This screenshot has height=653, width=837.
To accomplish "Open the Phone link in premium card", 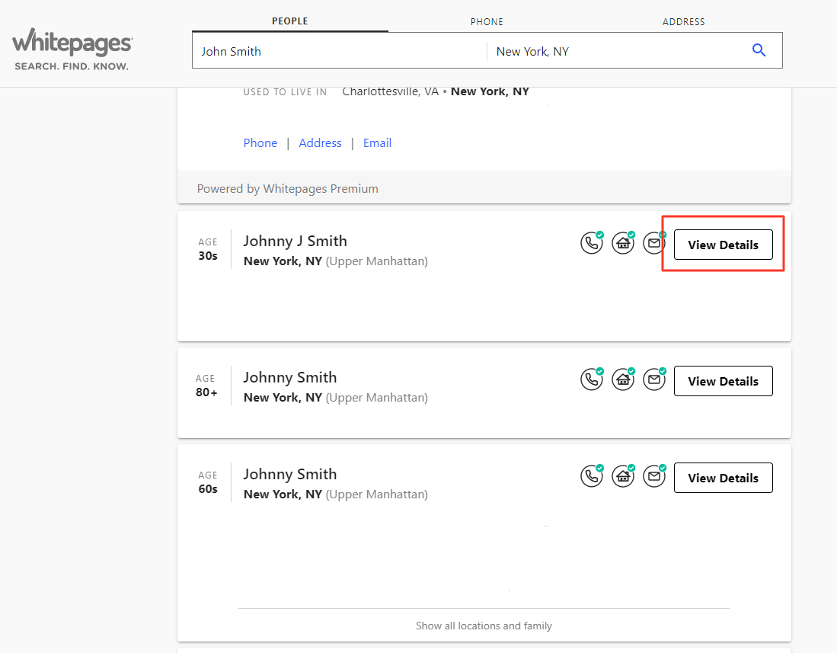I will point(260,143).
